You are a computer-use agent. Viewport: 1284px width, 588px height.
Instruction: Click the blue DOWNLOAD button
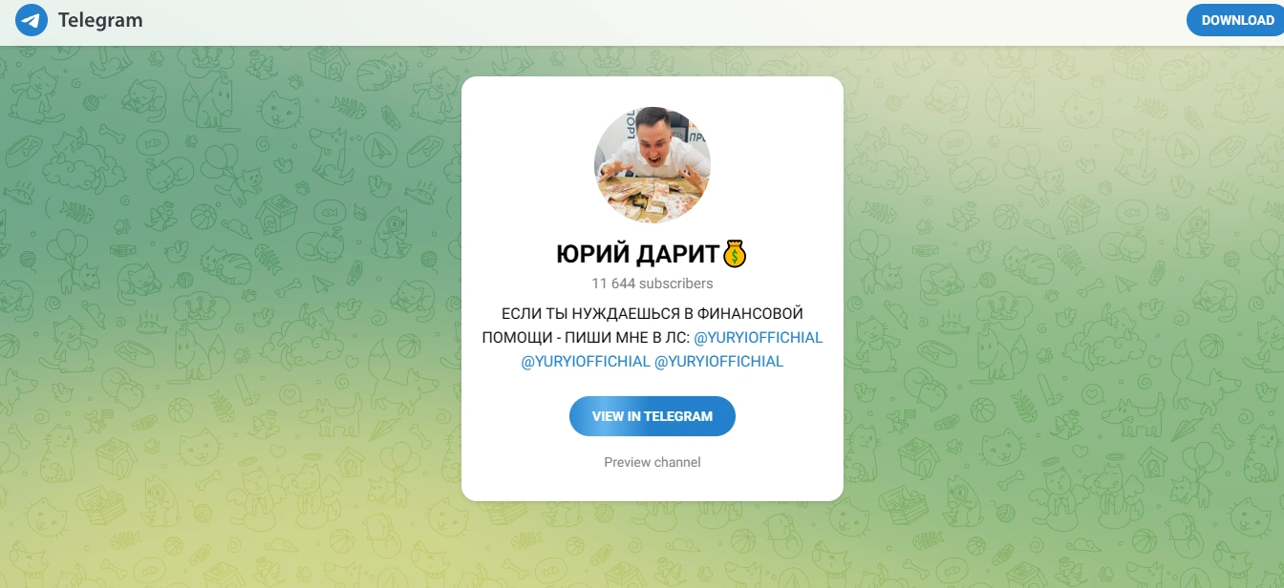tap(1236, 20)
